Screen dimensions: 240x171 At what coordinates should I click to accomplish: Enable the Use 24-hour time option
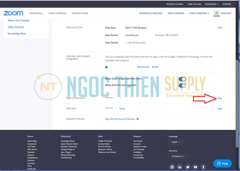[126, 43]
